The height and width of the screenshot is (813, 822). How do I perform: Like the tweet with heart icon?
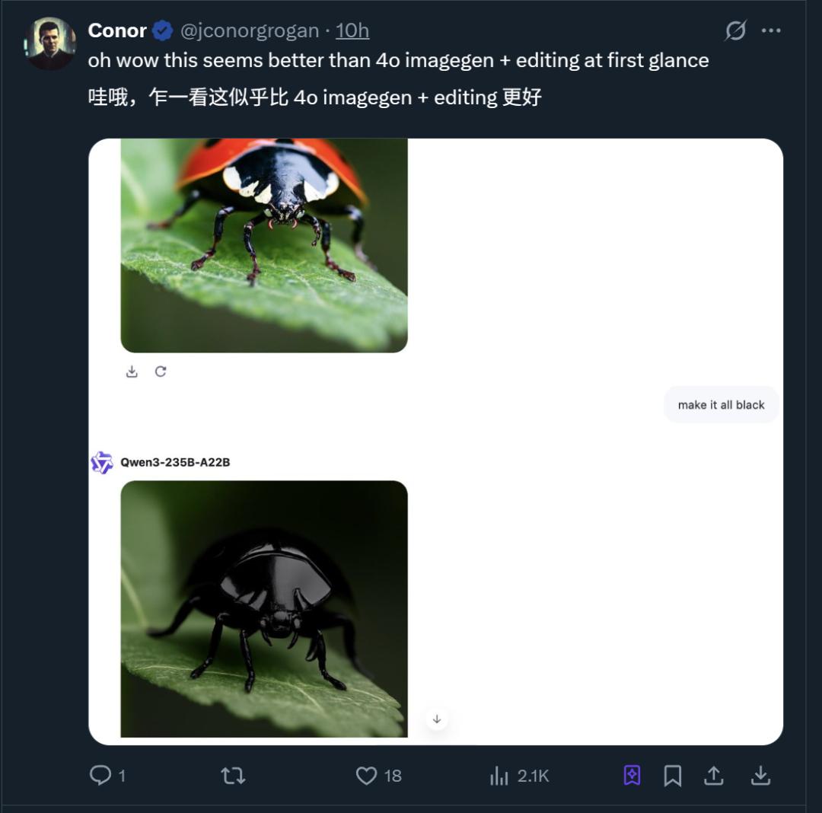367,775
